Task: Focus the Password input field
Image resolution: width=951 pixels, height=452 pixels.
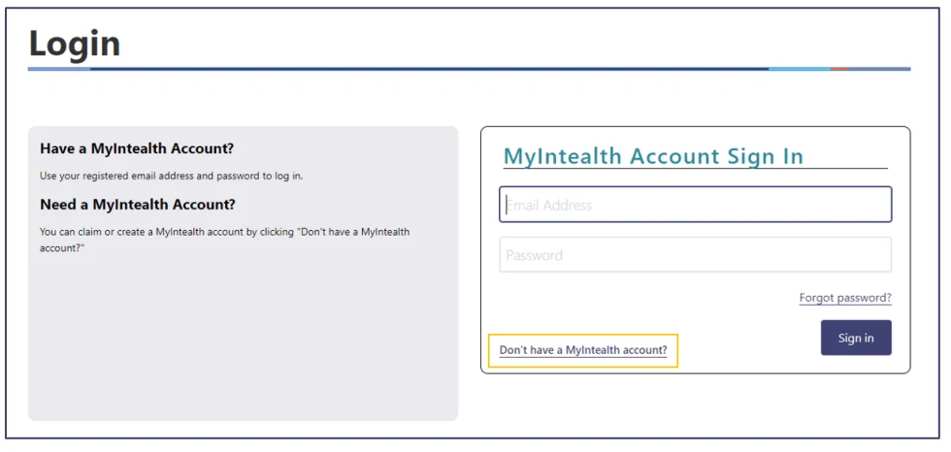Action: (695, 255)
